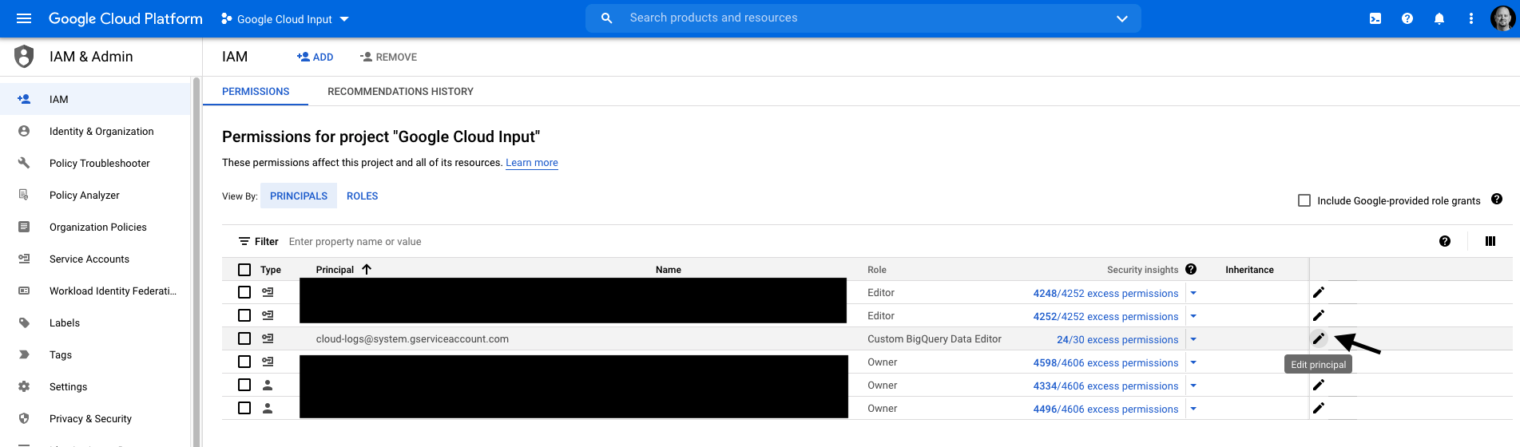This screenshot has width=1520, height=447.
Task: Click the REMOVE button
Action: (388, 57)
